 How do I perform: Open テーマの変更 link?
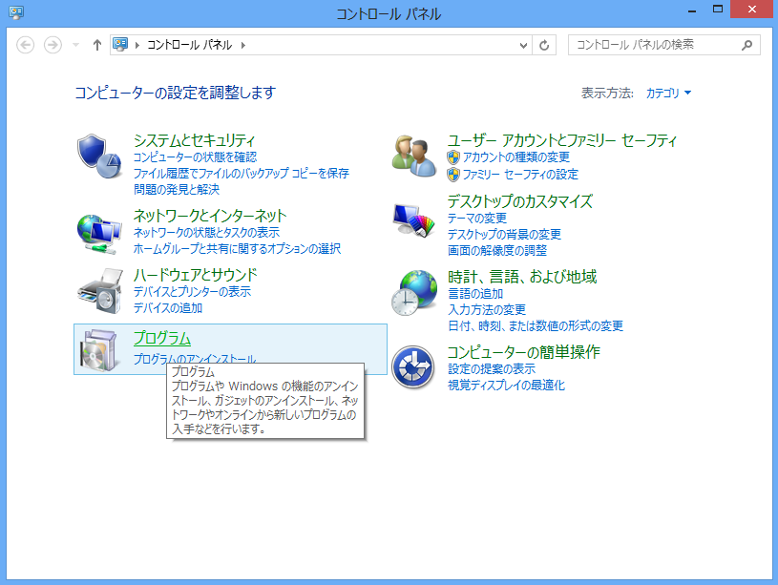tap(476, 219)
